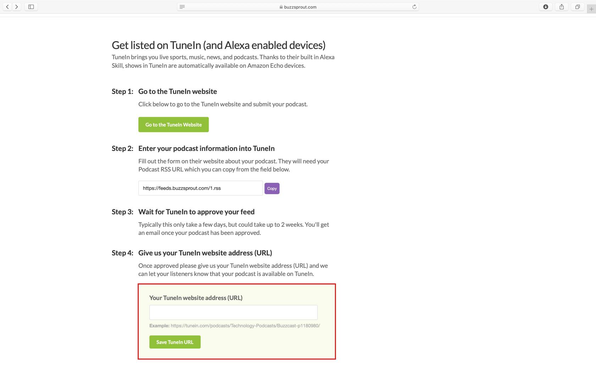Open the Reader view icon

[x=182, y=7]
